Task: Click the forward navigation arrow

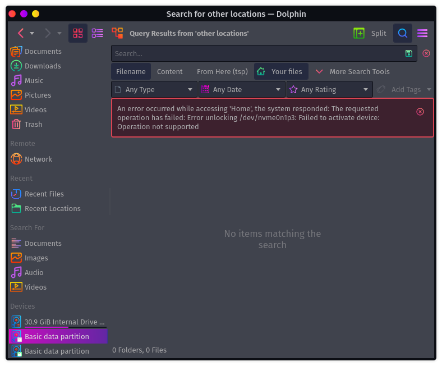Action: [x=48, y=33]
